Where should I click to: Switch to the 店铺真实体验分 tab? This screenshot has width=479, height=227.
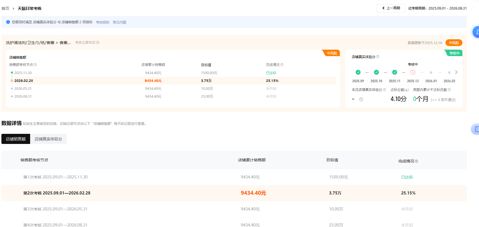(x=48, y=139)
